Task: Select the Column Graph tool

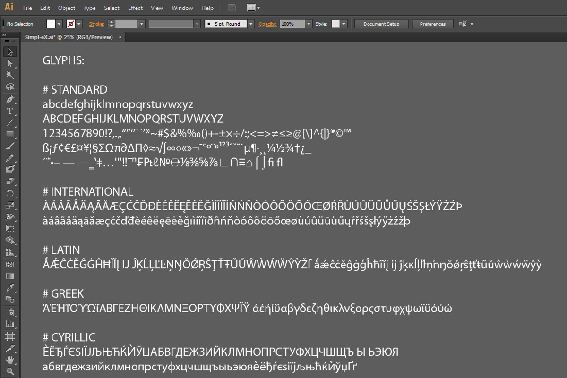Action: coord(10,324)
